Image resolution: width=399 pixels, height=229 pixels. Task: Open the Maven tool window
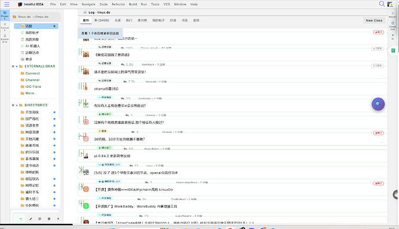393,15
